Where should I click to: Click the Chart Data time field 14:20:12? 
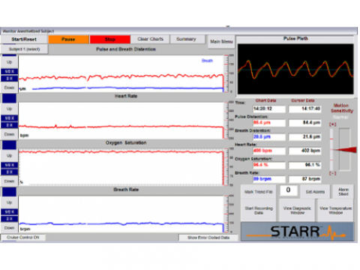(x=269, y=109)
